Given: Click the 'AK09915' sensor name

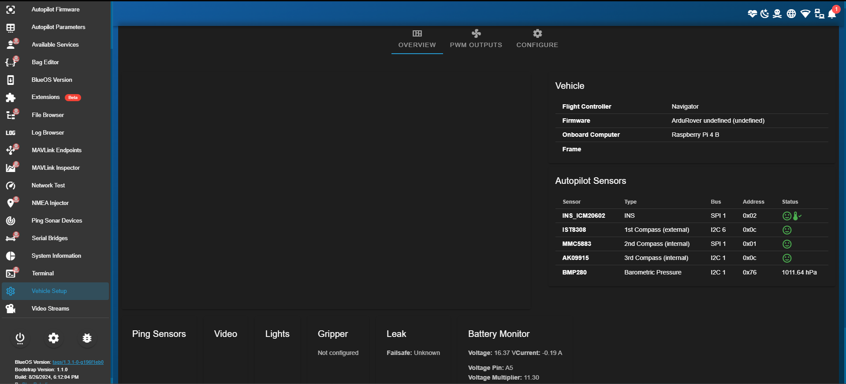Looking at the screenshot, I should pos(575,258).
